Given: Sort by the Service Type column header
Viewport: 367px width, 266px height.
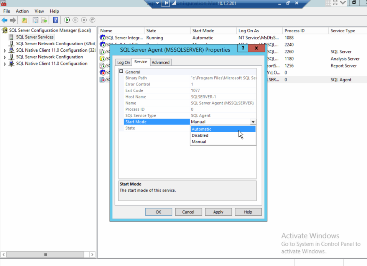Looking at the screenshot, I should 347,31.
